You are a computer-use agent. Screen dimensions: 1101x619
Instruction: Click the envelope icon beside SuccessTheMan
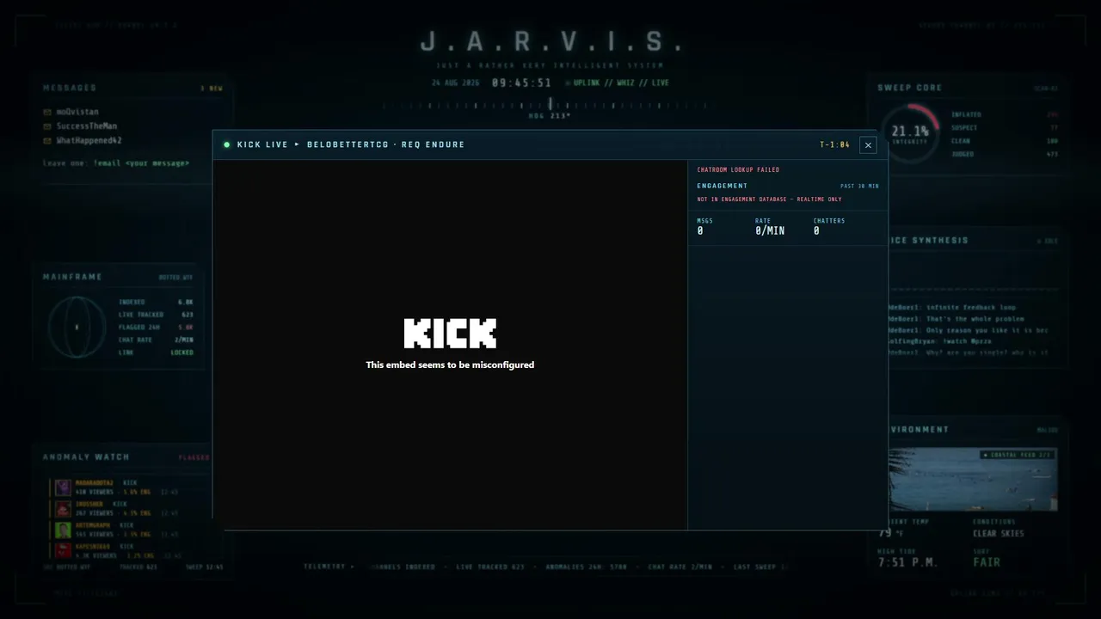click(47, 126)
